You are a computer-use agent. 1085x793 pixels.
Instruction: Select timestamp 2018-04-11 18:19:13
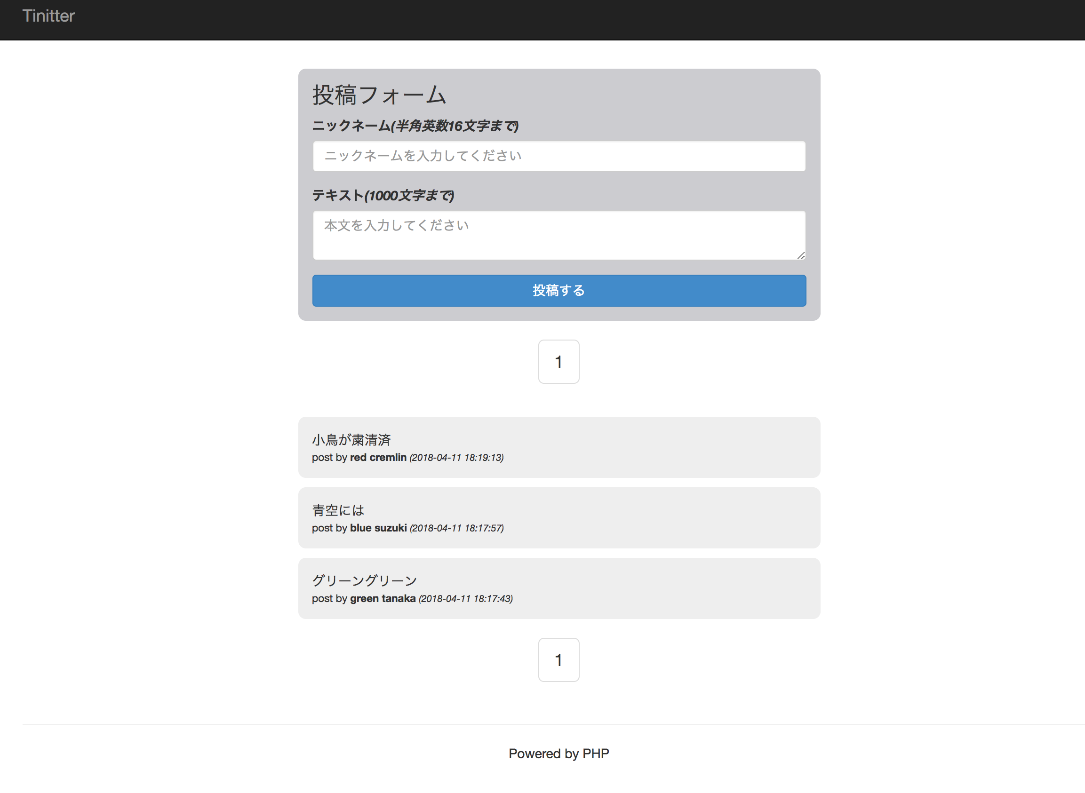pos(456,458)
